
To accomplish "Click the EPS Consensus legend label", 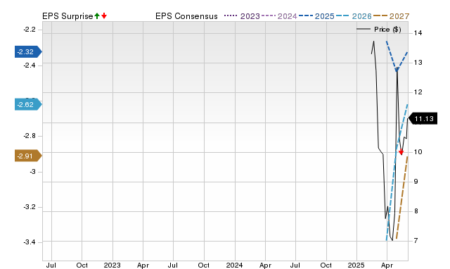I will tap(186, 16).
